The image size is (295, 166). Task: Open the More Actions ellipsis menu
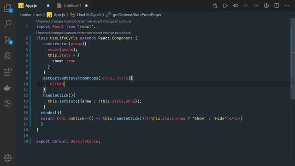[x=287, y=6]
